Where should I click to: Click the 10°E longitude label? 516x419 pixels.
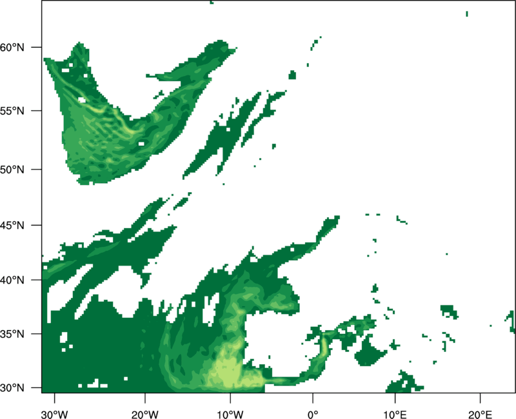click(395, 414)
